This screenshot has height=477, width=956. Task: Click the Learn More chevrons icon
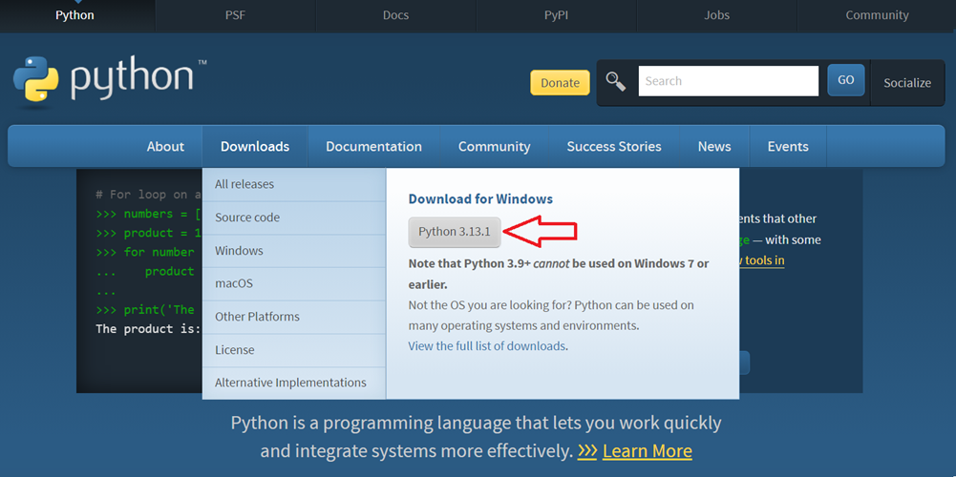pos(587,450)
